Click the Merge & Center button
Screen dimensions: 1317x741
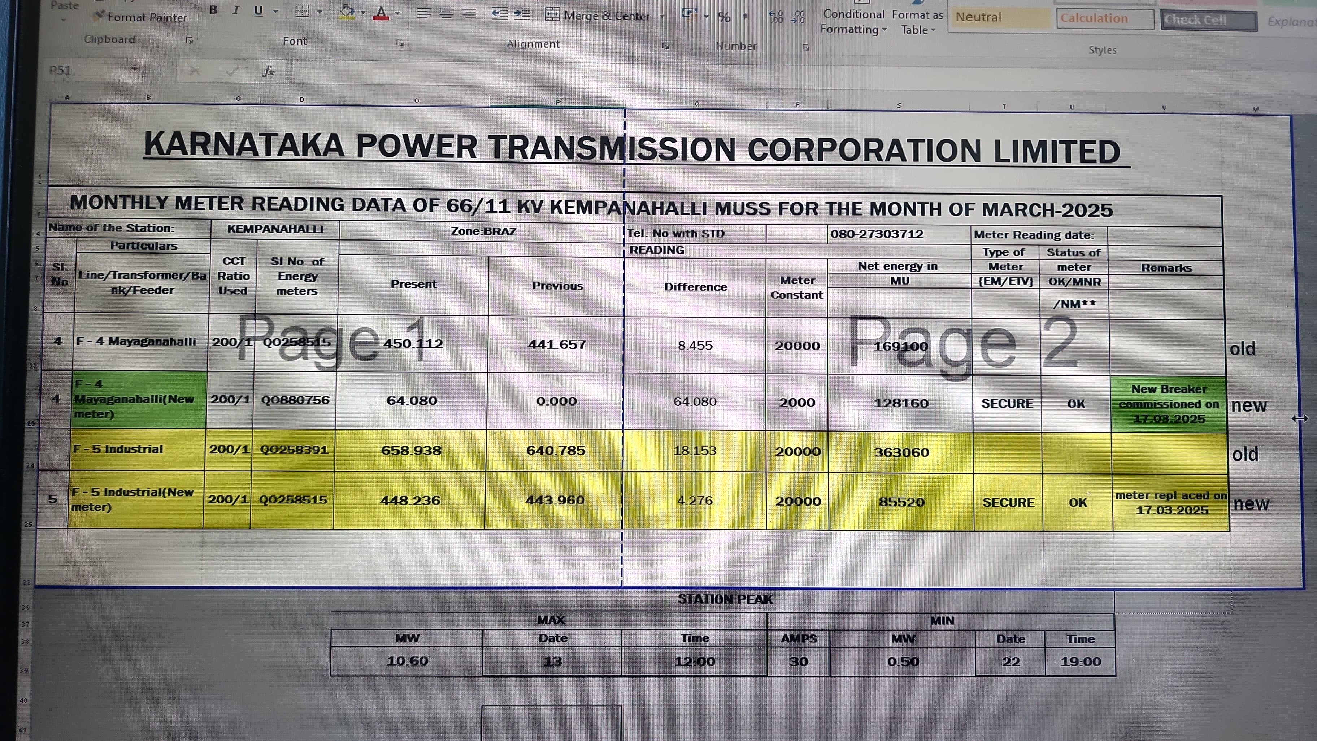(598, 15)
